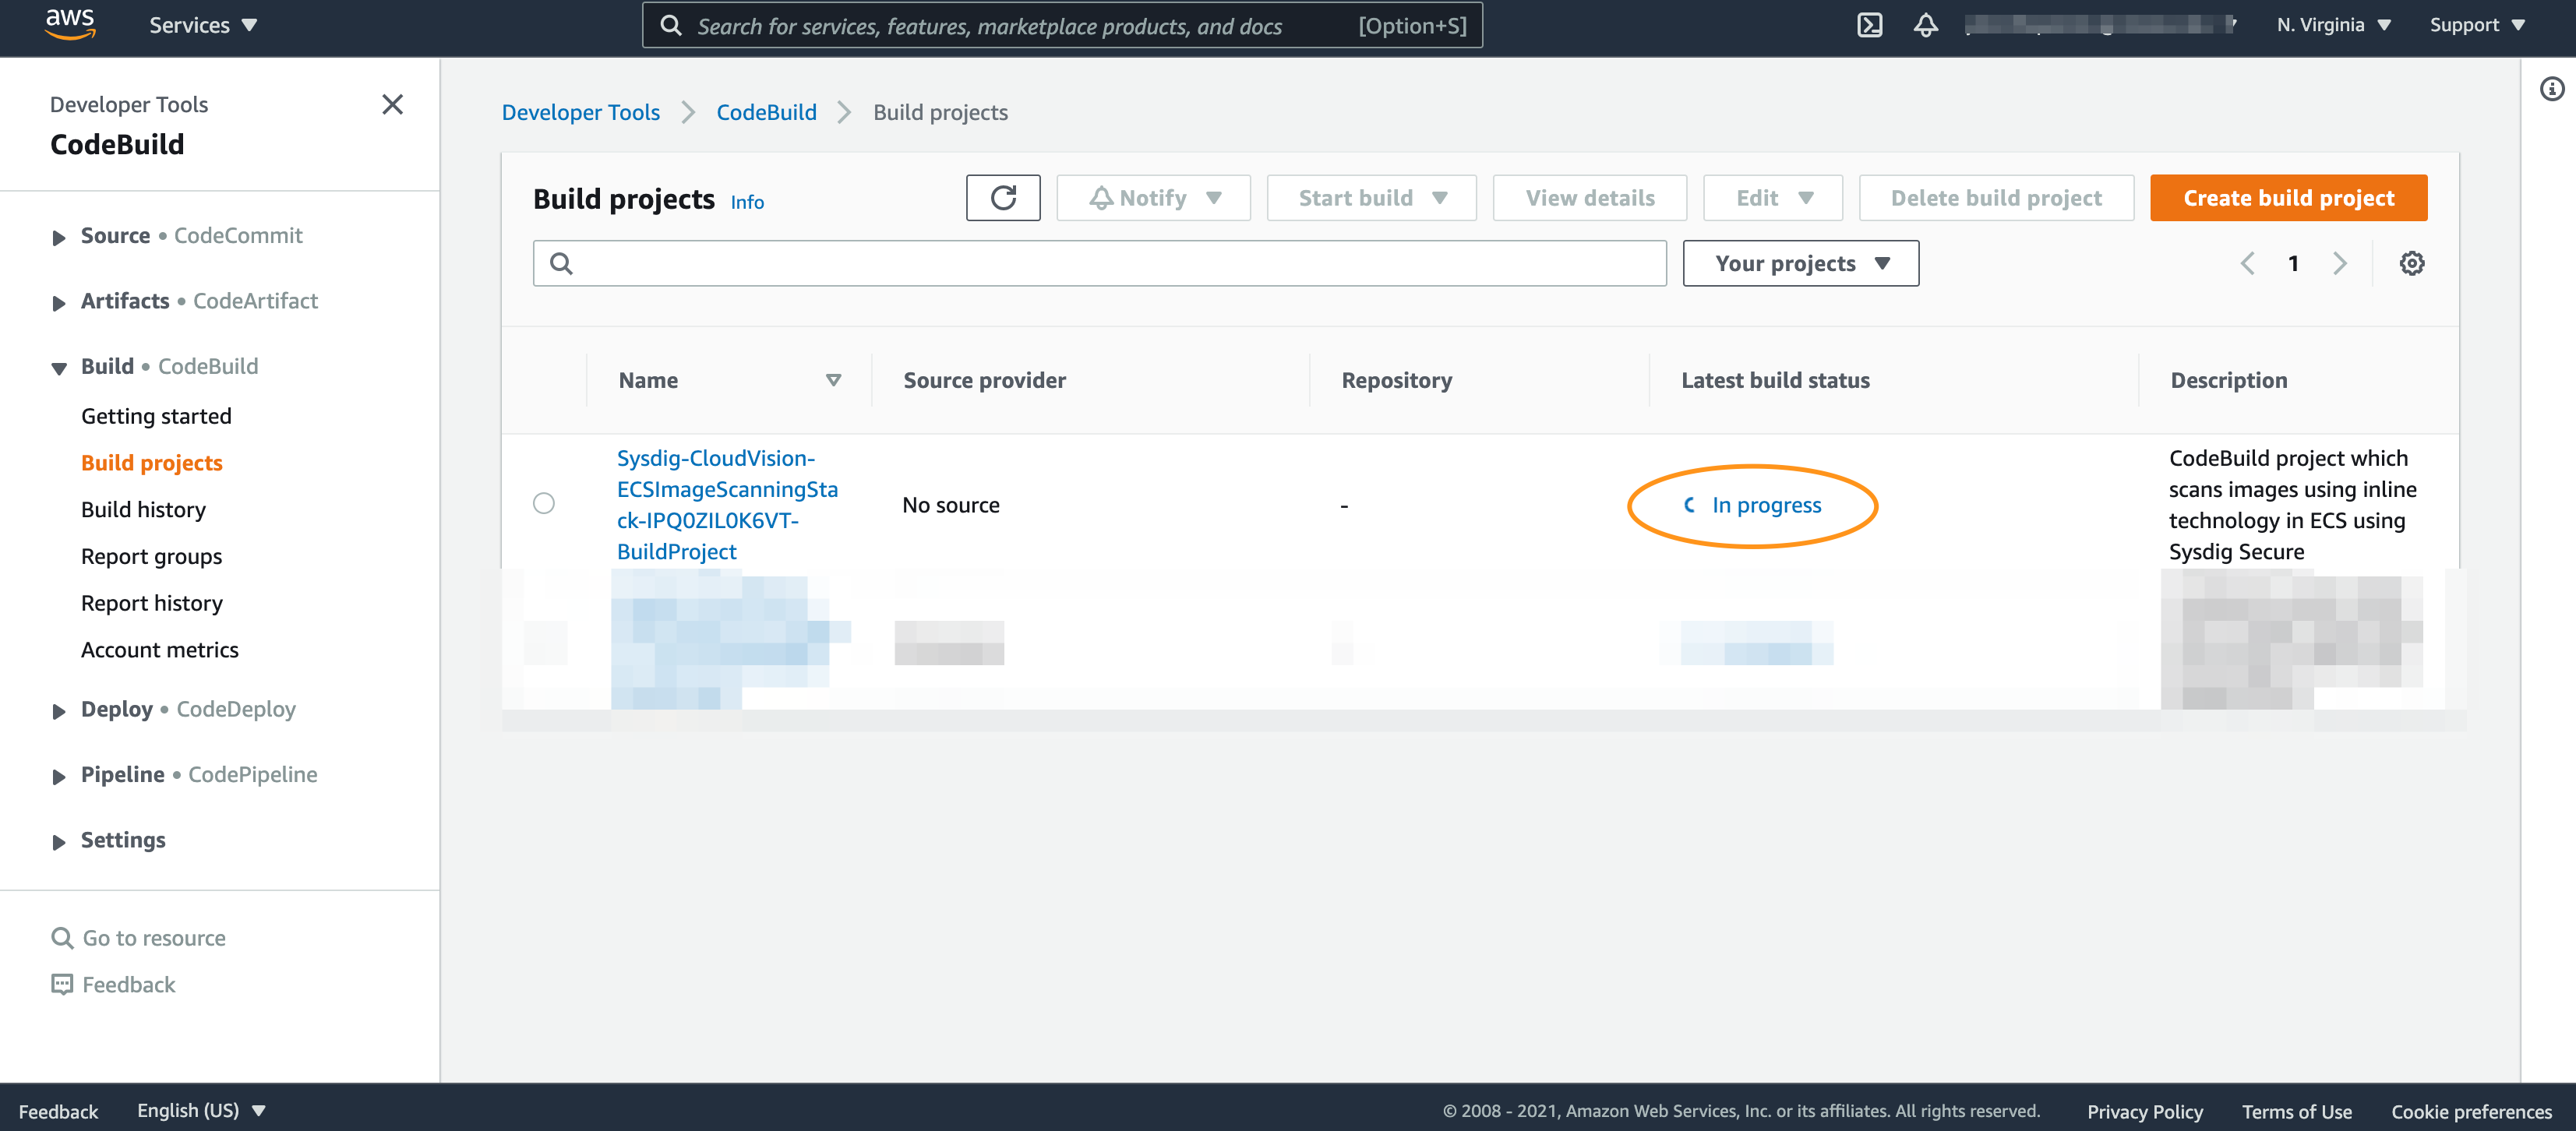Close the Developer Tools side panel
Viewport: 2576px width, 1131px height.
(392, 104)
